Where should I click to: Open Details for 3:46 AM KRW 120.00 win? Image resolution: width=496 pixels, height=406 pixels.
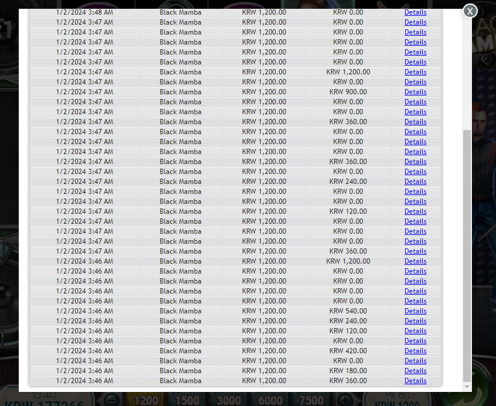click(x=415, y=331)
